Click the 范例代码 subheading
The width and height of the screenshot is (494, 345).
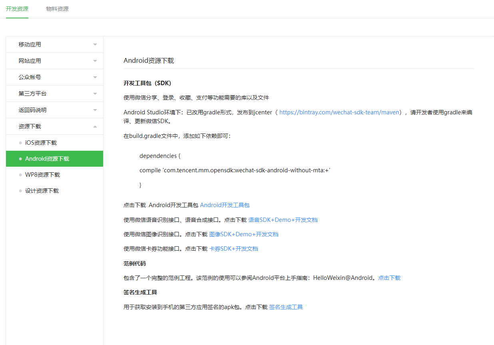point(135,263)
